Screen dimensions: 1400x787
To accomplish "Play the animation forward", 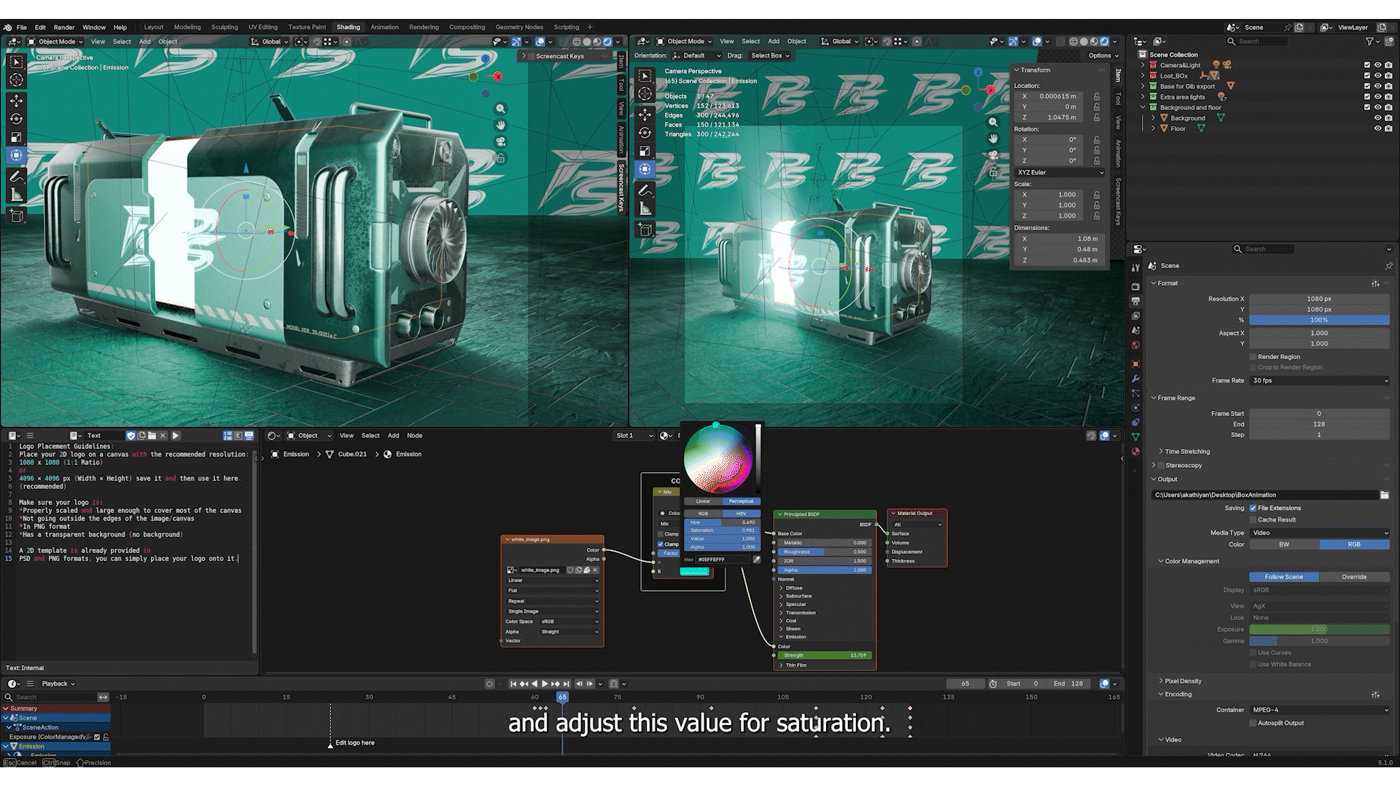I will point(545,684).
